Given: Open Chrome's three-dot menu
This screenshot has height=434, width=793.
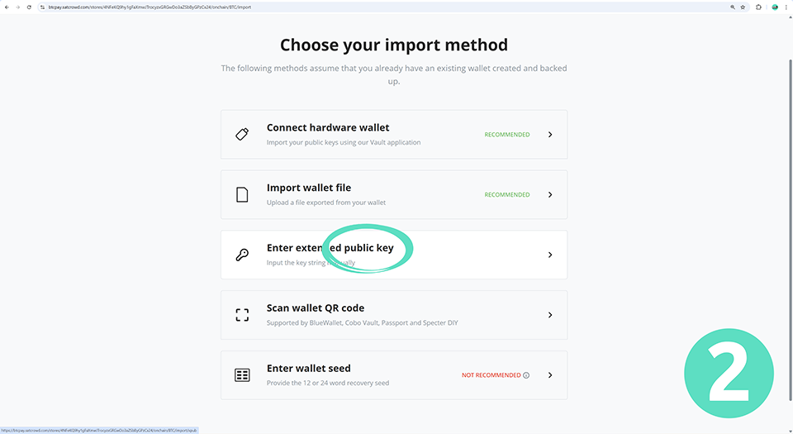Looking at the screenshot, I should pos(786,7).
